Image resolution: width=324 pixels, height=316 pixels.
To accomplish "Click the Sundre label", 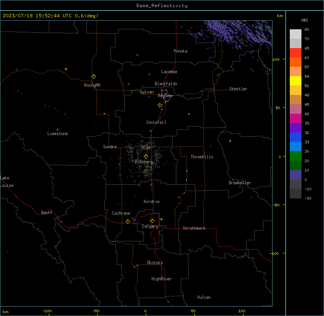I will point(110,147).
